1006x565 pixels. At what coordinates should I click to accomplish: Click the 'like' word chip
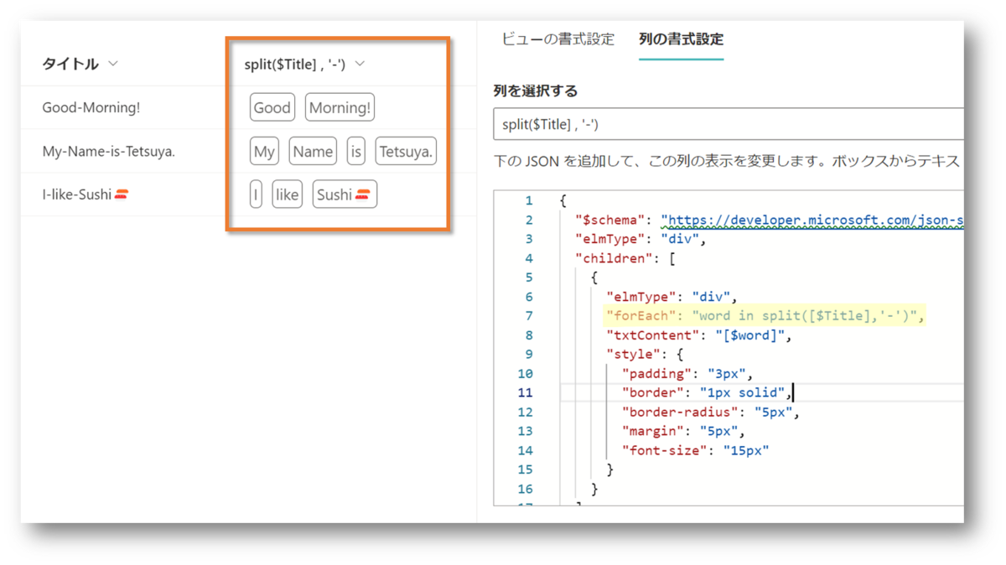pyautogui.click(x=287, y=194)
